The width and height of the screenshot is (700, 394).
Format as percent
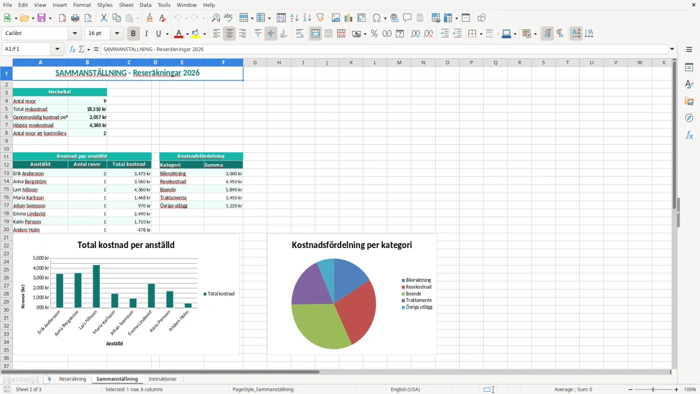(x=374, y=34)
